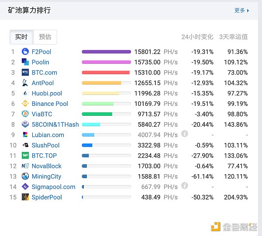
Task: Open the SlushPool link
Action: (45, 145)
